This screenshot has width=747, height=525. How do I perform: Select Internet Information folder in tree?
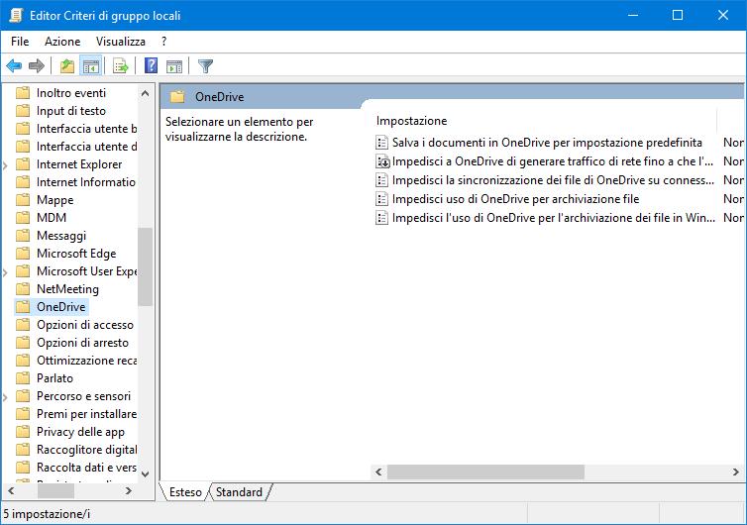pyautogui.click(x=86, y=182)
